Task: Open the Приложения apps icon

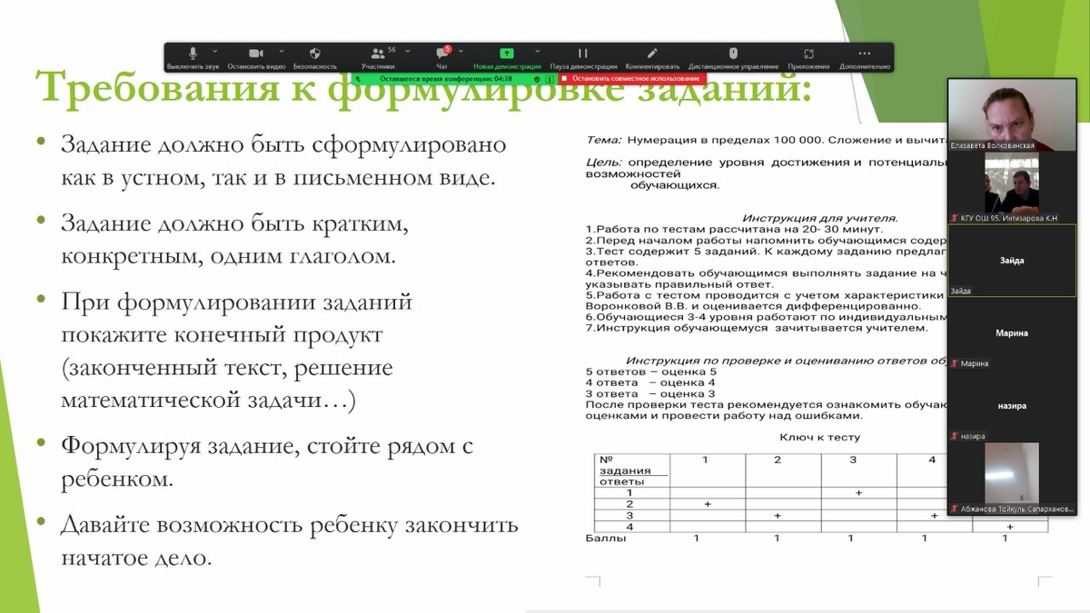Action: [x=808, y=54]
